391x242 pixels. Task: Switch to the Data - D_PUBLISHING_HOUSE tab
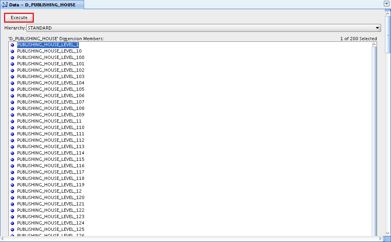tap(42, 5)
